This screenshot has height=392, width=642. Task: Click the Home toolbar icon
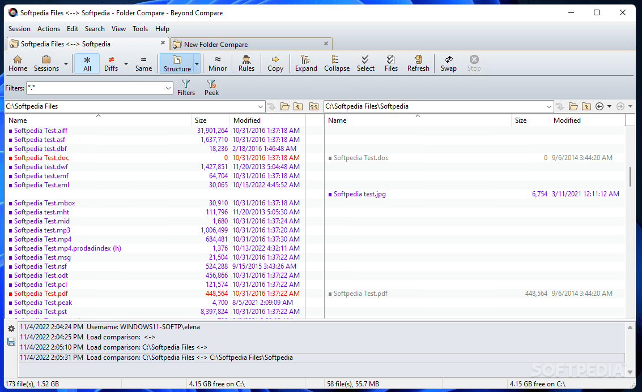pyautogui.click(x=18, y=63)
